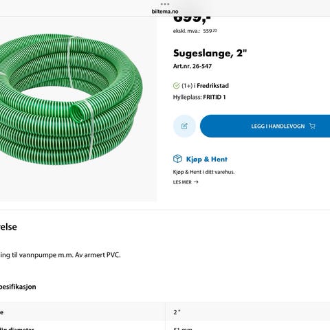Click the Kjøp & Hent box icon
The image size is (330, 330).
pyautogui.click(x=177, y=159)
